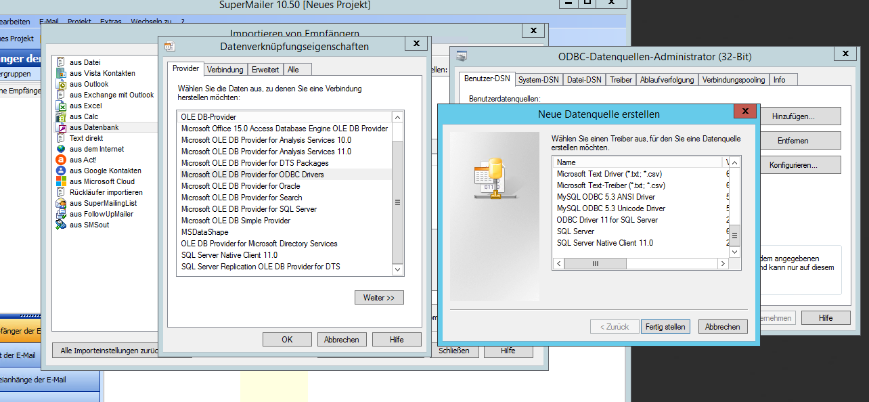Show the Ablaufverfolgung tab
Viewport: 869px width, 402px height.
(667, 80)
